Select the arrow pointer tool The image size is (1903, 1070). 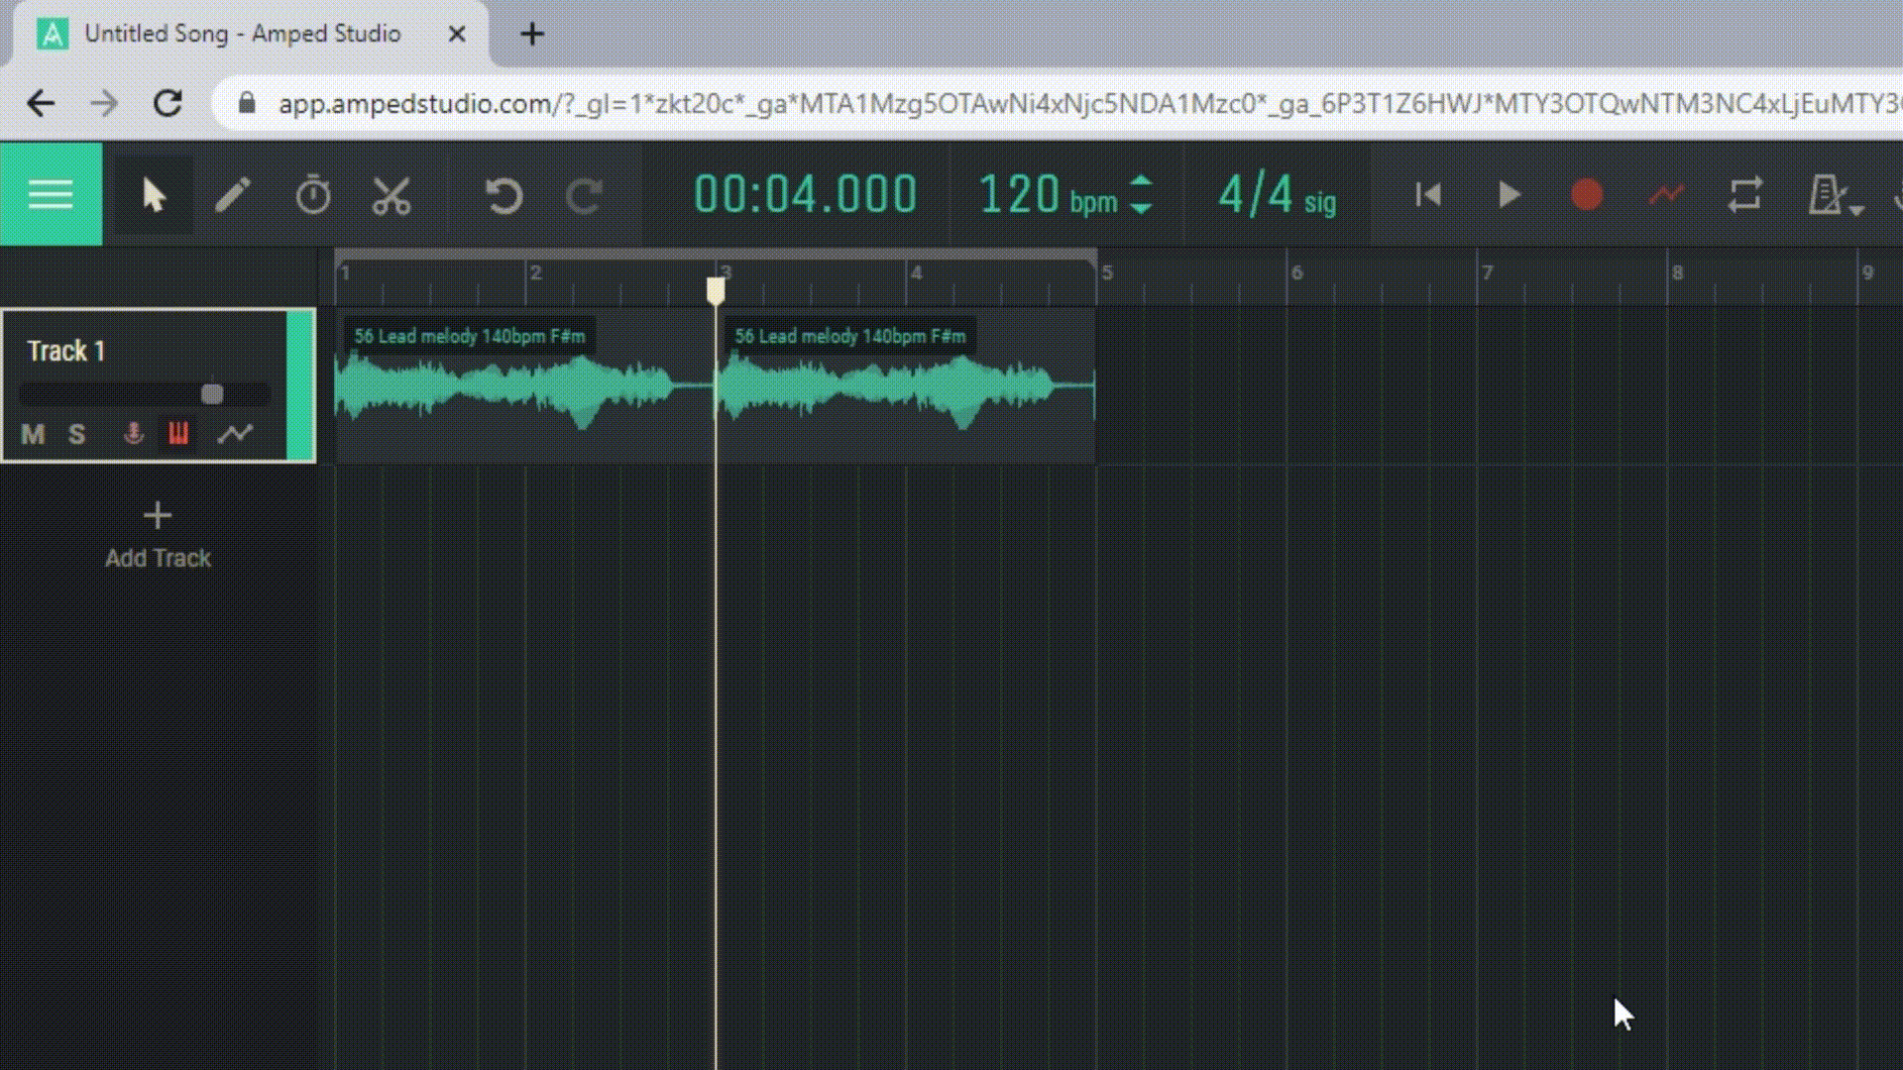(x=154, y=195)
